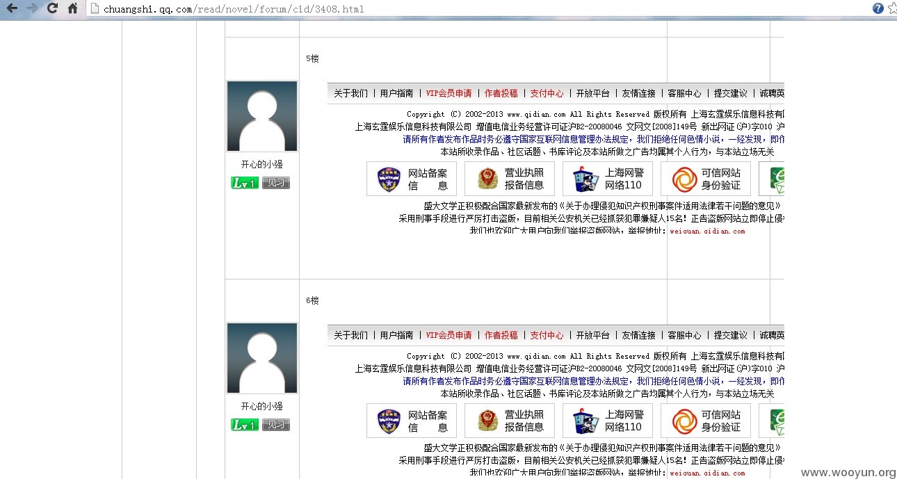Viewport: 897px width, 479px height.
Task: Open 提交建议 in the 5楼 post nav bar
Action: 731,93
